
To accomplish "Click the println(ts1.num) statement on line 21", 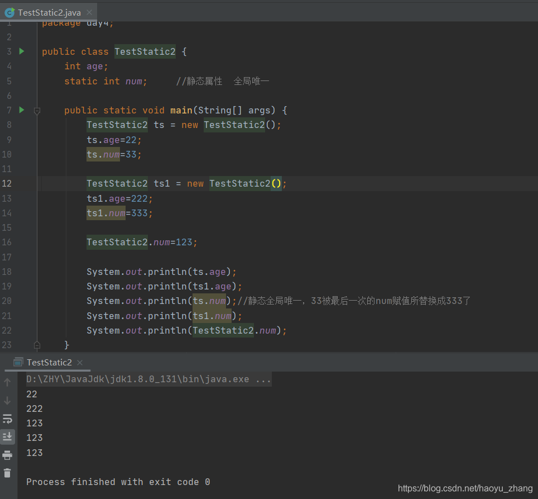I will click(164, 316).
